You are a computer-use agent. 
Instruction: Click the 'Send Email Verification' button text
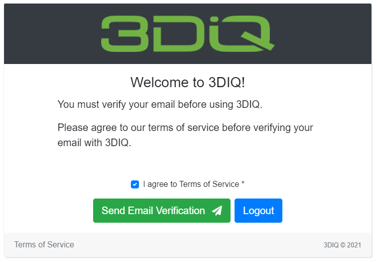(x=153, y=211)
